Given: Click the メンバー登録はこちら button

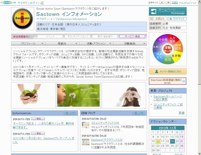Looking at the screenshot, I should [168, 72].
